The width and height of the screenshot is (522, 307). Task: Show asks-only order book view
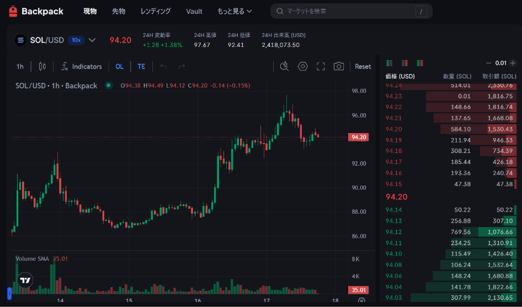pos(404,63)
